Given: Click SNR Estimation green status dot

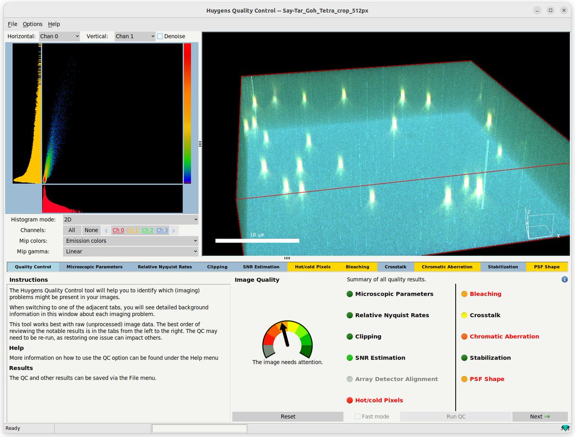Looking at the screenshot, I should [350, 358].
